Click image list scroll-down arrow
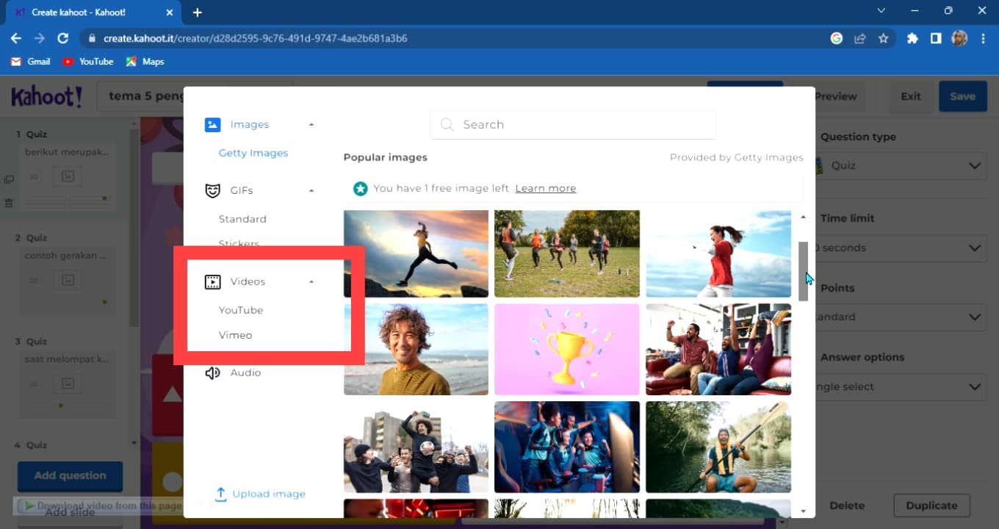 click(803, 511)
